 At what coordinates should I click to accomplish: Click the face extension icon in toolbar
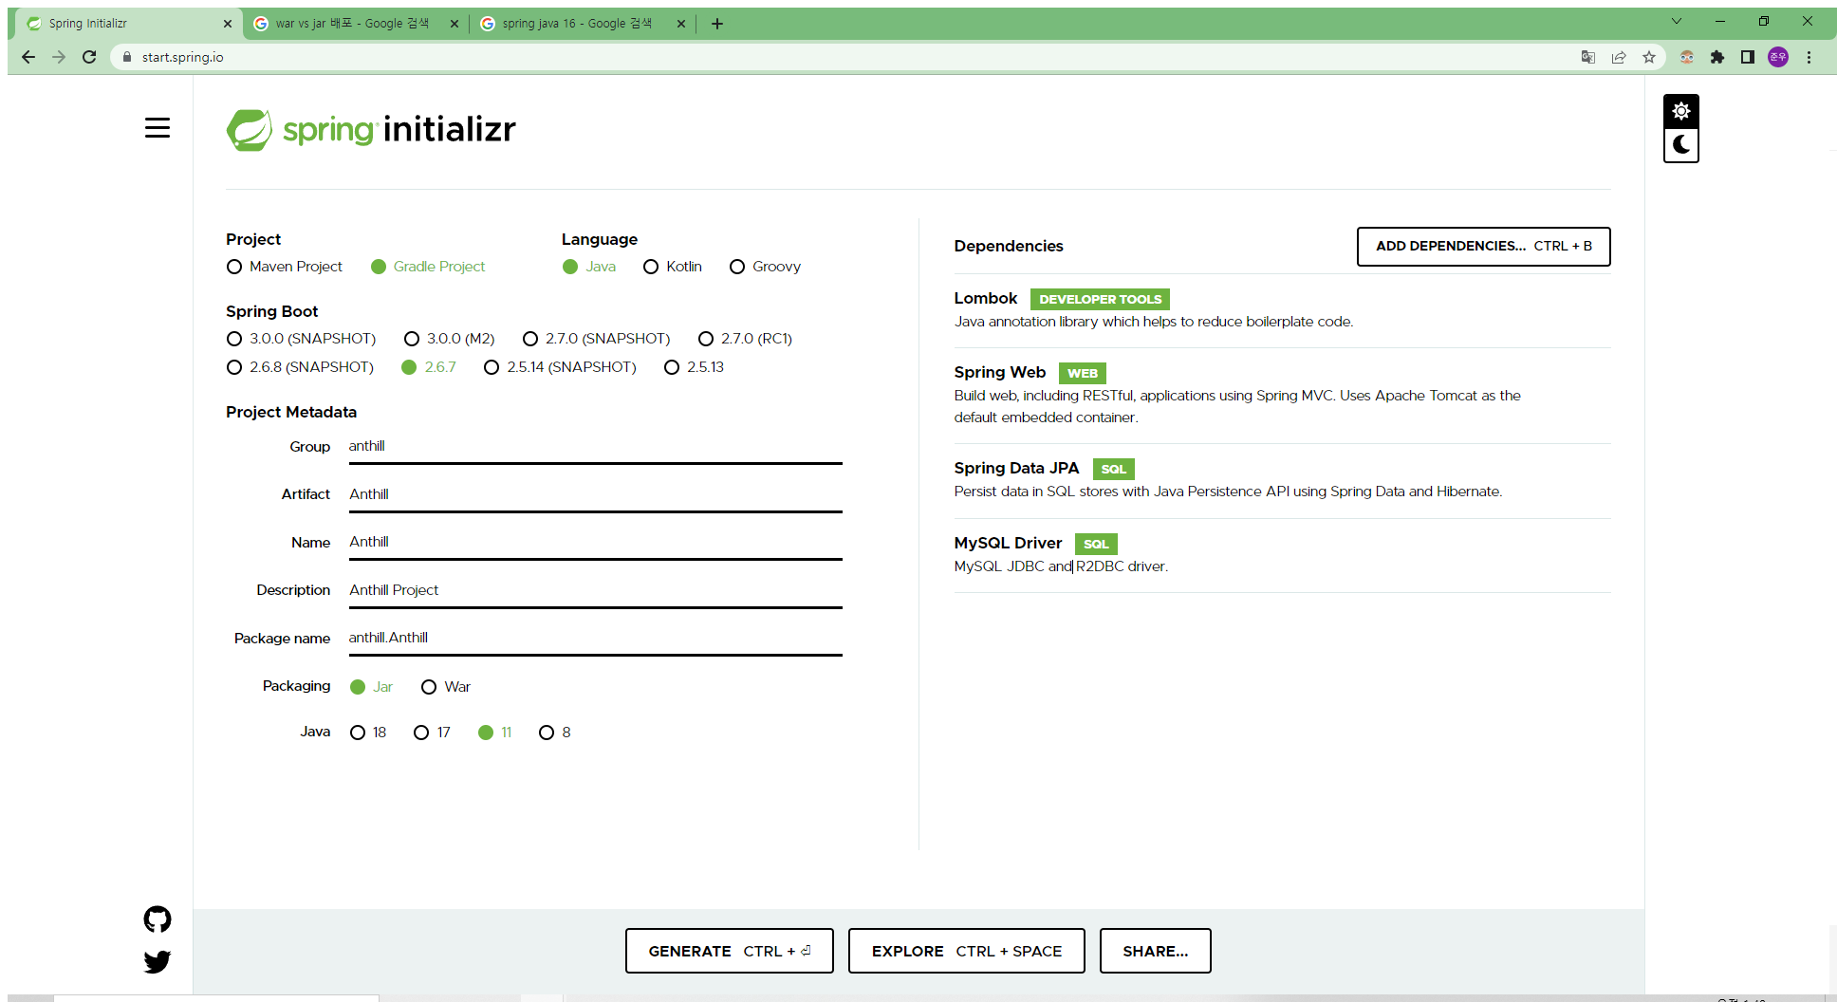click(x=1687, y=57)
